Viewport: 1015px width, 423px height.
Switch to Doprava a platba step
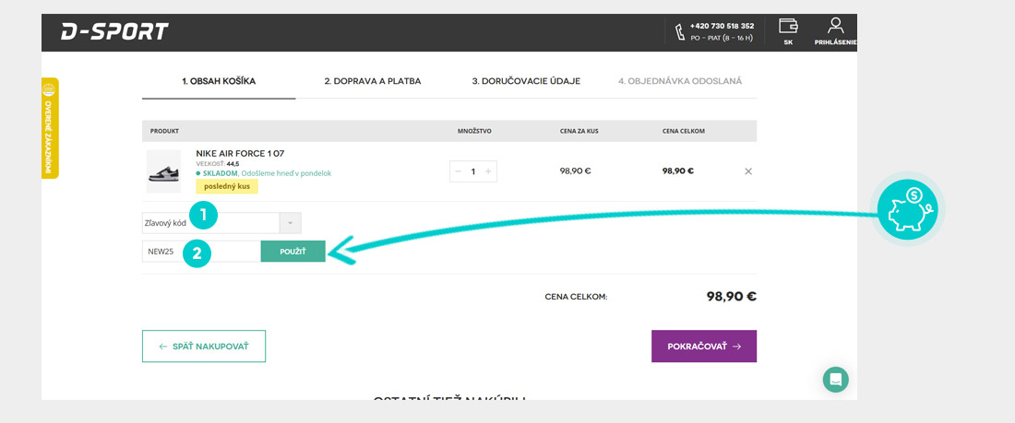[372, 81]
